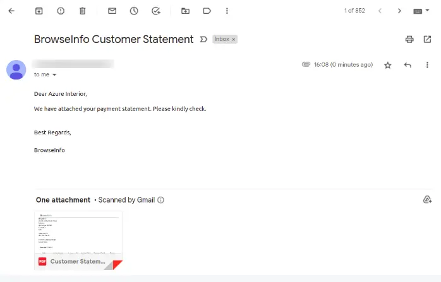Click the '1 of 852' counter
Viewport: 441px width, 282px height.
coord(354,11)
